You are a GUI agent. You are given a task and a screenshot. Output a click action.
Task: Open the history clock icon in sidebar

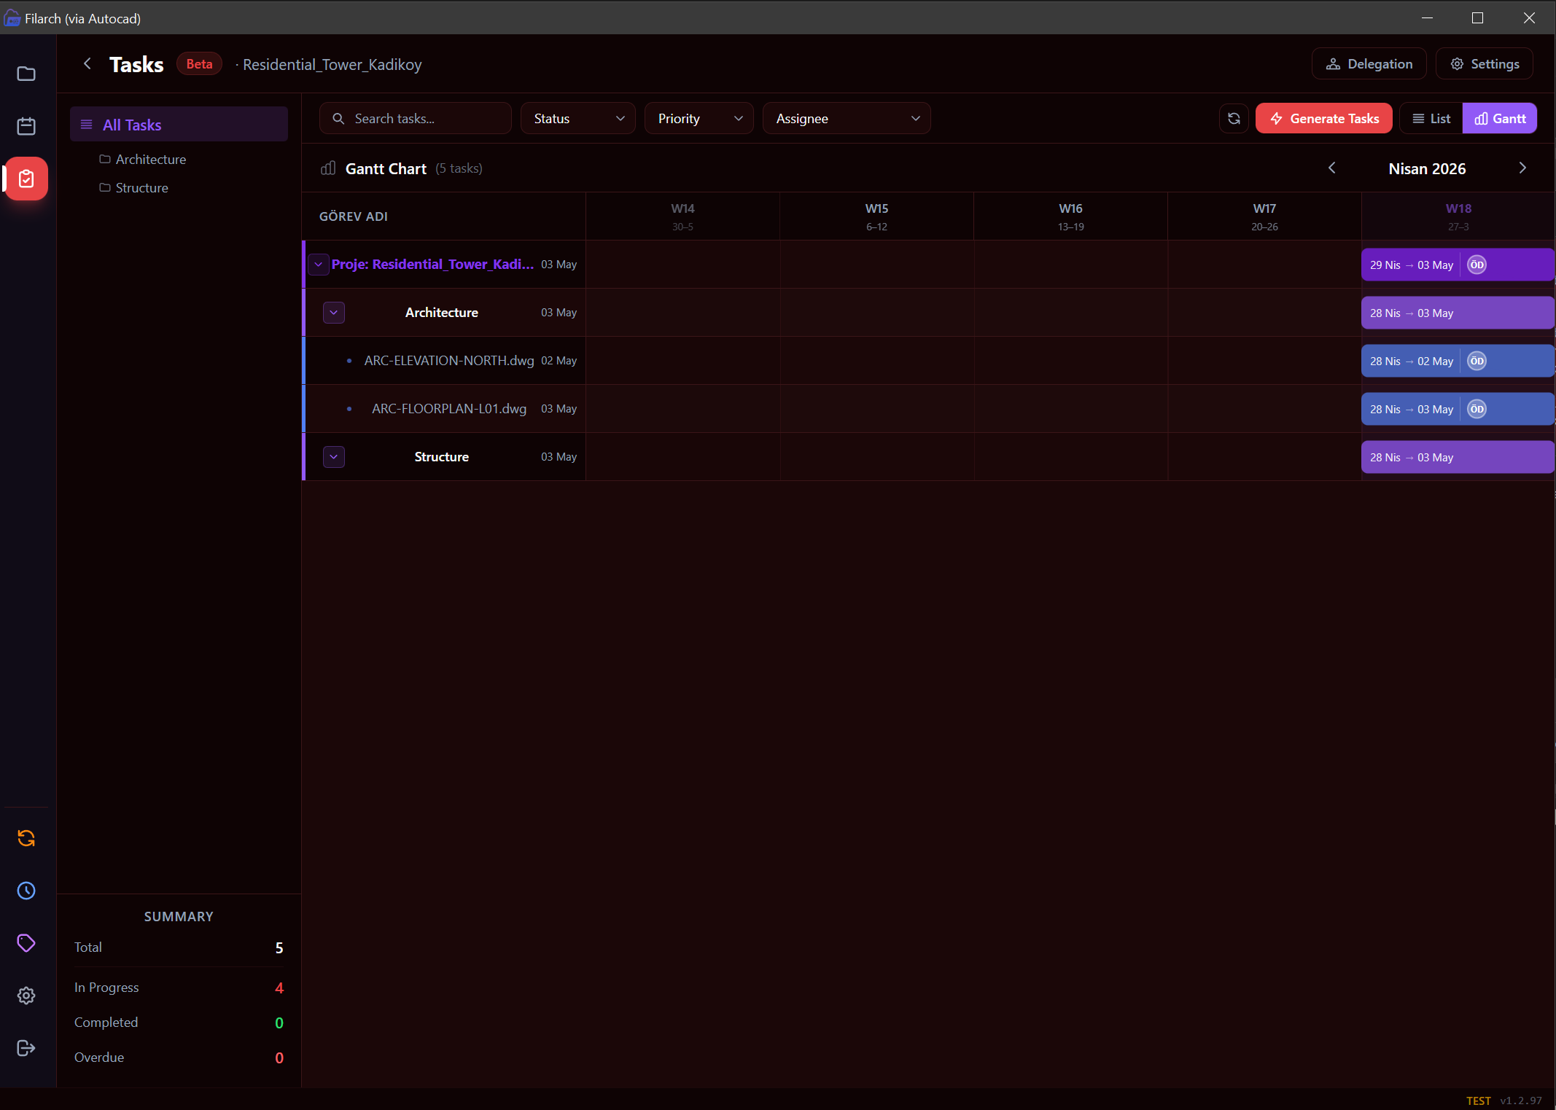click(x=26, y=891)
